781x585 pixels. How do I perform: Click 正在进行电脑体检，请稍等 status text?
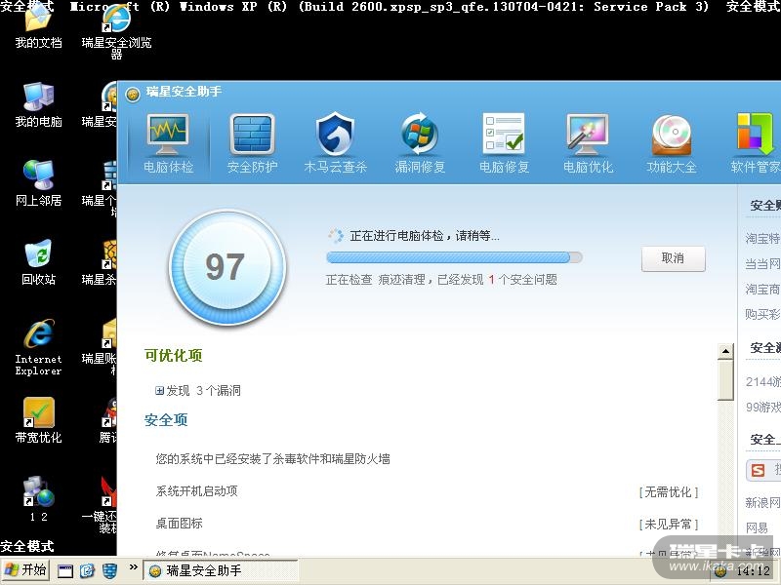425,236
